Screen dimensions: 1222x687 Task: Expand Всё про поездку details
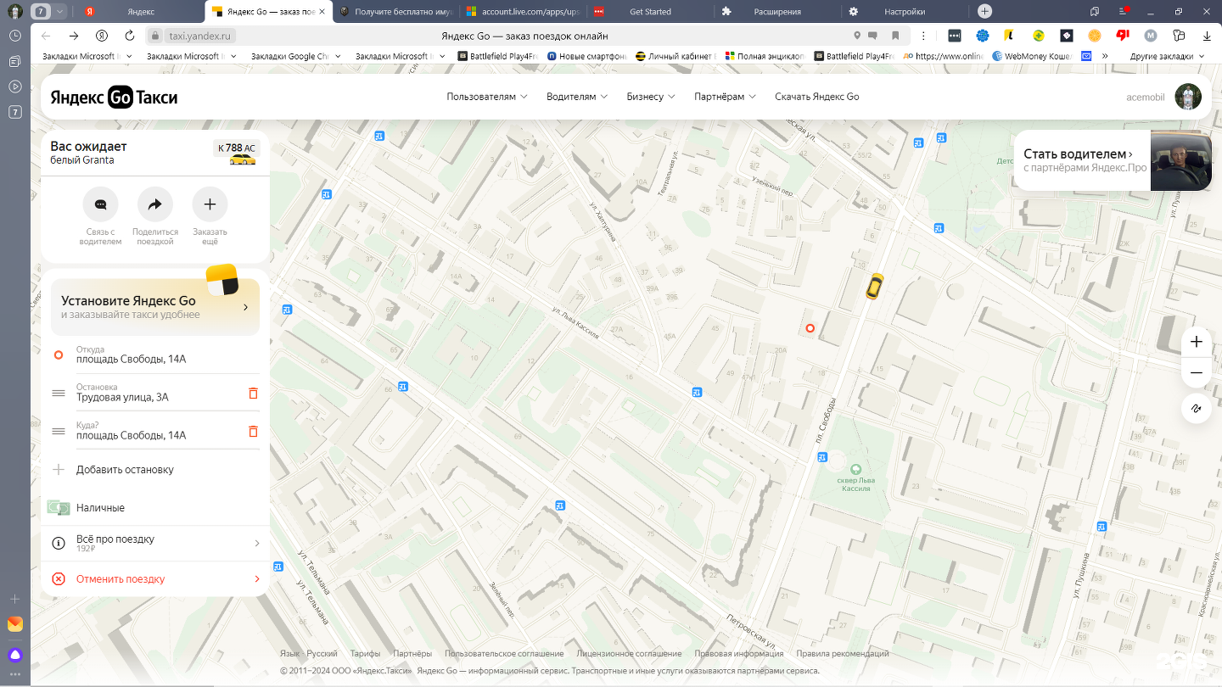click(155, 543)
